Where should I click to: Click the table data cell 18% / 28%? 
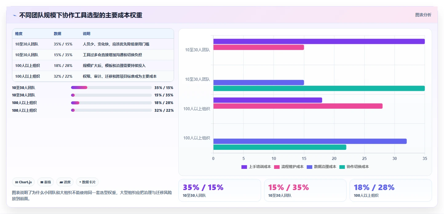click(x=63, y=66)
